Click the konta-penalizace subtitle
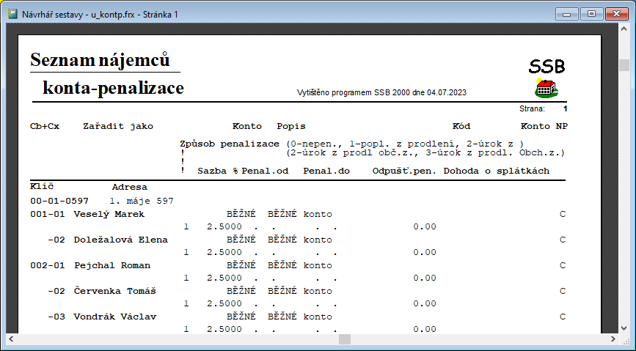This screenshot has height=351, width=636. 113,89
